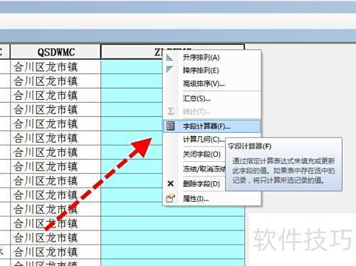Select the first 合川区龙市镇 cell

[x=56, y=66]
